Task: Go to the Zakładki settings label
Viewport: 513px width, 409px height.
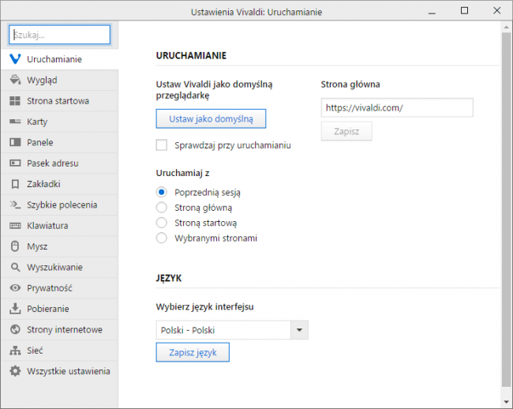Action: tap(43, 184)
